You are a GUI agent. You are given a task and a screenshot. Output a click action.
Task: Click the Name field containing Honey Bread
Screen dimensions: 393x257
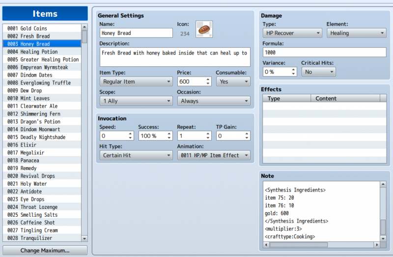[x=136, y=33]
